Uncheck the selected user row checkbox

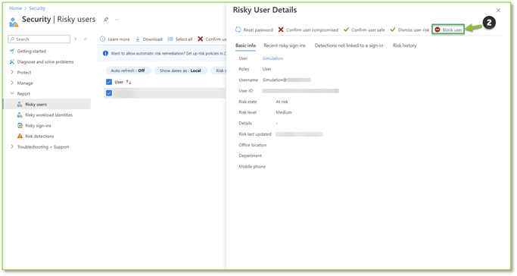click(x=109, y=93)
